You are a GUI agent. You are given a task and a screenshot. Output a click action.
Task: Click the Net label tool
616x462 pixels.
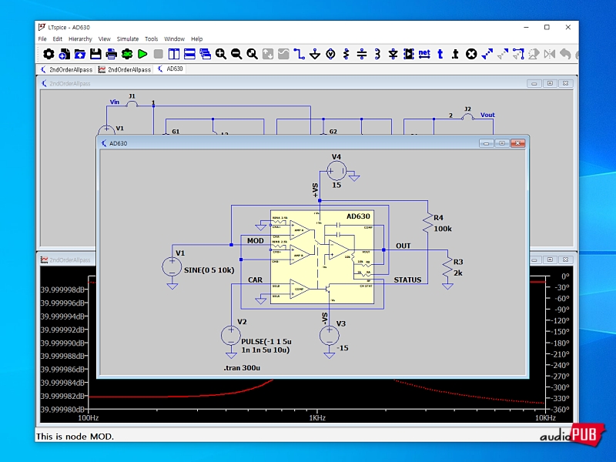coord(423,54)
